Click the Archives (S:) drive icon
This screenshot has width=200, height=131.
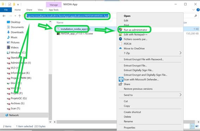pyautogui.click(x=8, y=104)
